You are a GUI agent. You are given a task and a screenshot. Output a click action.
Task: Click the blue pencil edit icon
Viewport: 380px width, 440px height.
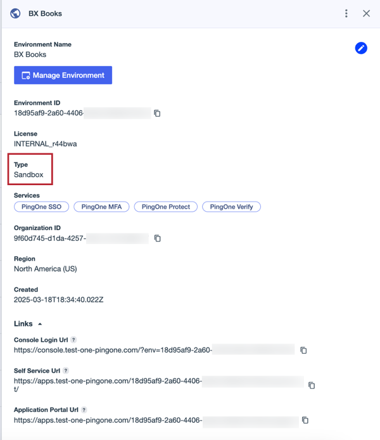click(361, 48)
